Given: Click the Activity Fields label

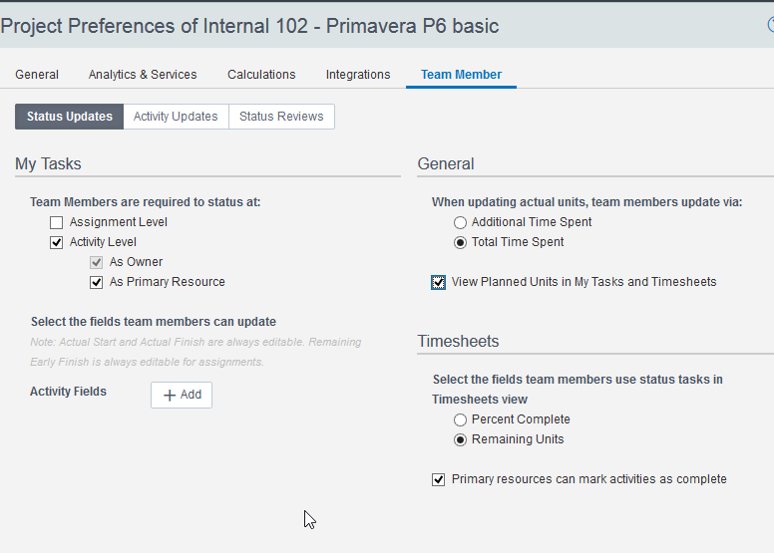Looking at the screenshot, I should click(68, 392).
